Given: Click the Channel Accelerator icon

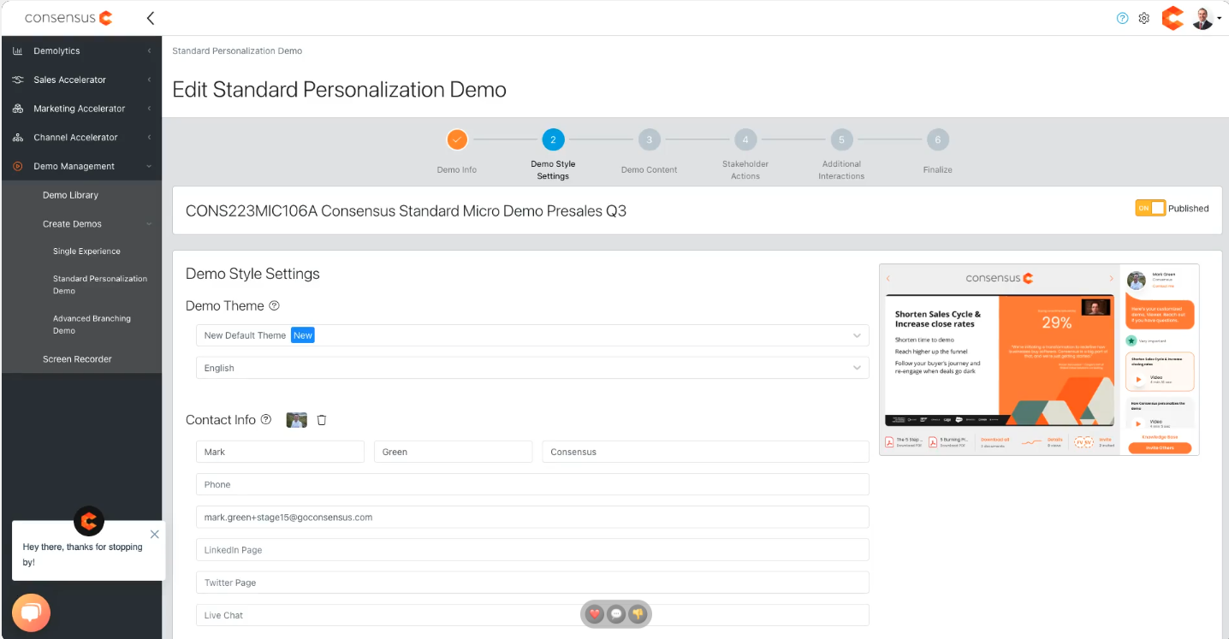Looking at the screenshot, I should click(x=18, y=138).
